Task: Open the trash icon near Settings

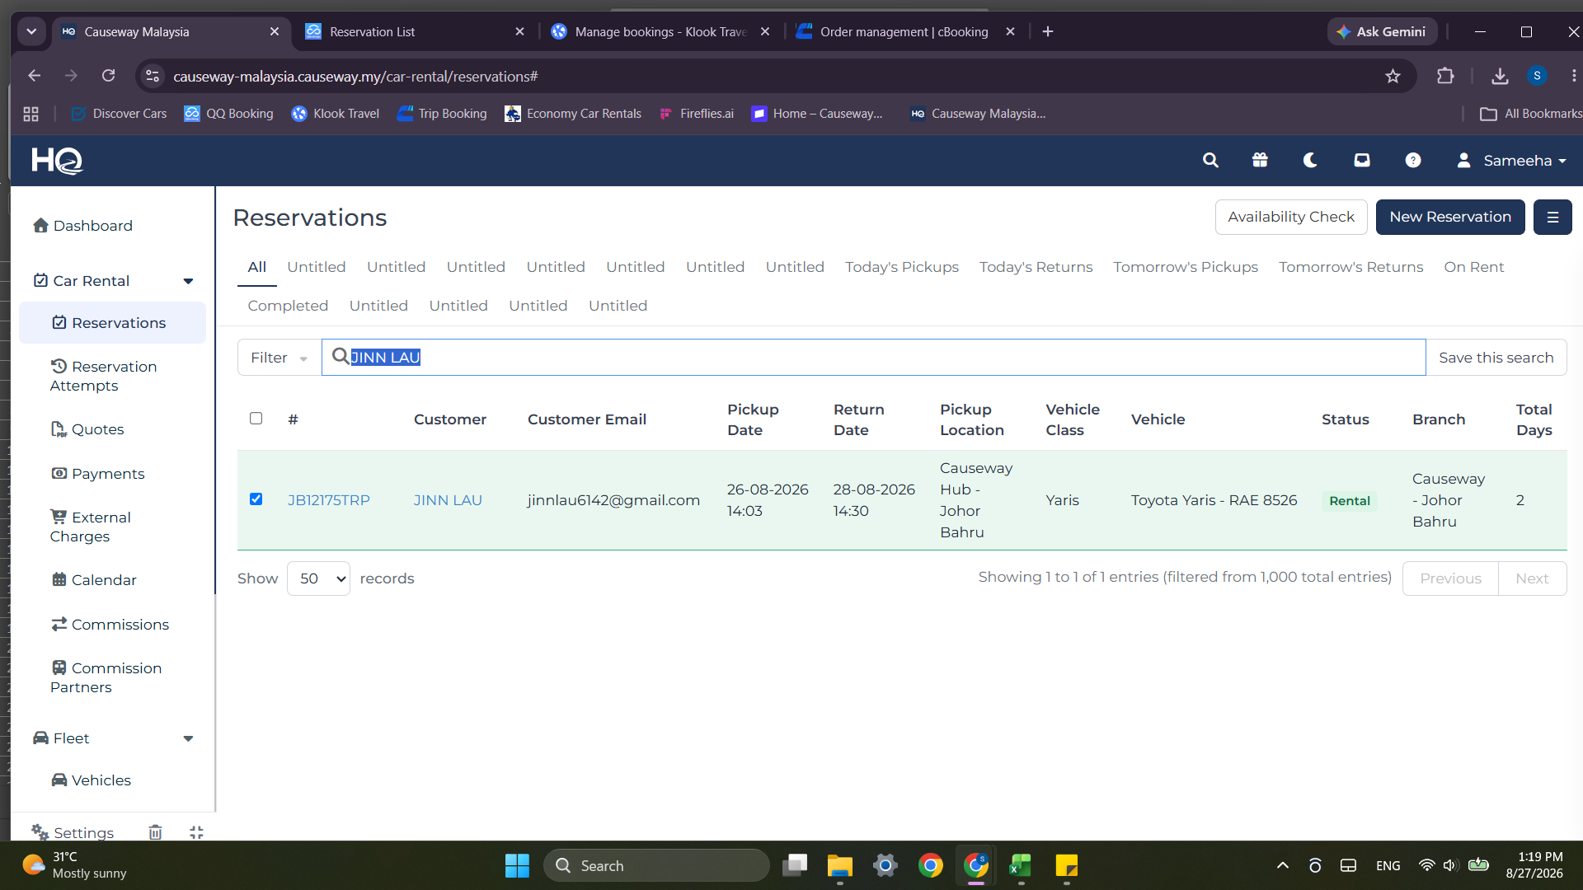Action: (155, 832)
